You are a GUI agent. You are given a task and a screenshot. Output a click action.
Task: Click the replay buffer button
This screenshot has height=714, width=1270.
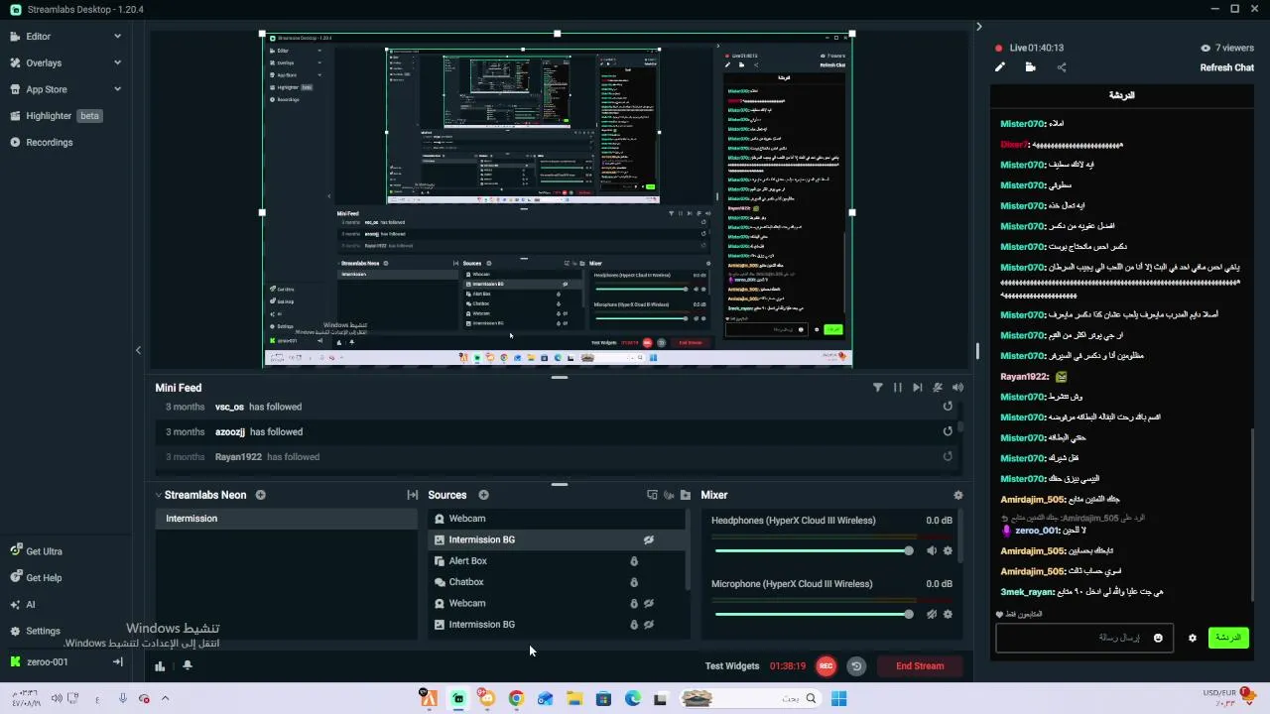coord(855,666)
